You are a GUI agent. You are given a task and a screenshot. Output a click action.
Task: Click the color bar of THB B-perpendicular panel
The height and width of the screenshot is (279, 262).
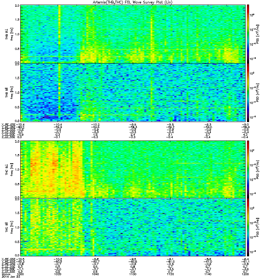pyautogui.click(x=248, y=34)
